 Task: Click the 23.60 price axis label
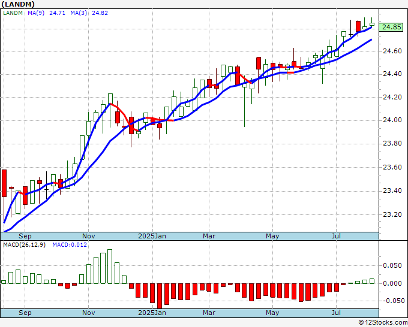(392, 167)
